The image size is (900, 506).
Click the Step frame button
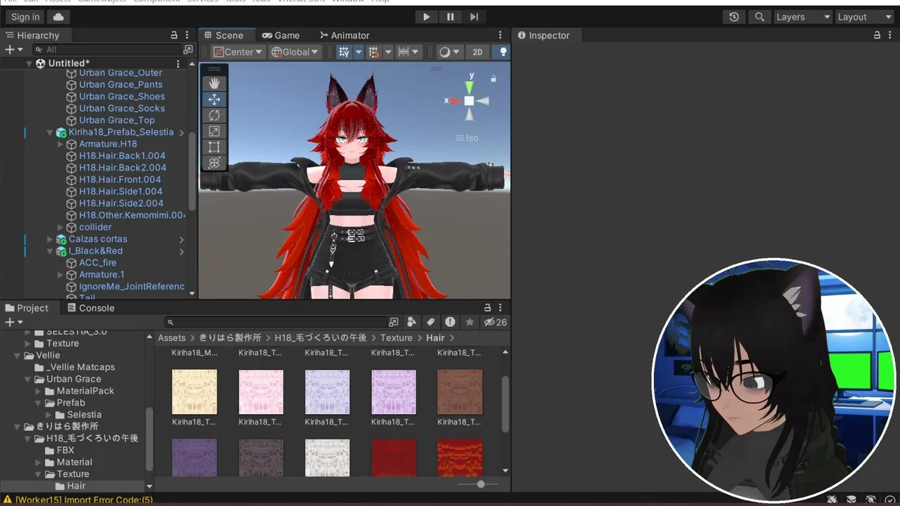(x=474, y=17)
